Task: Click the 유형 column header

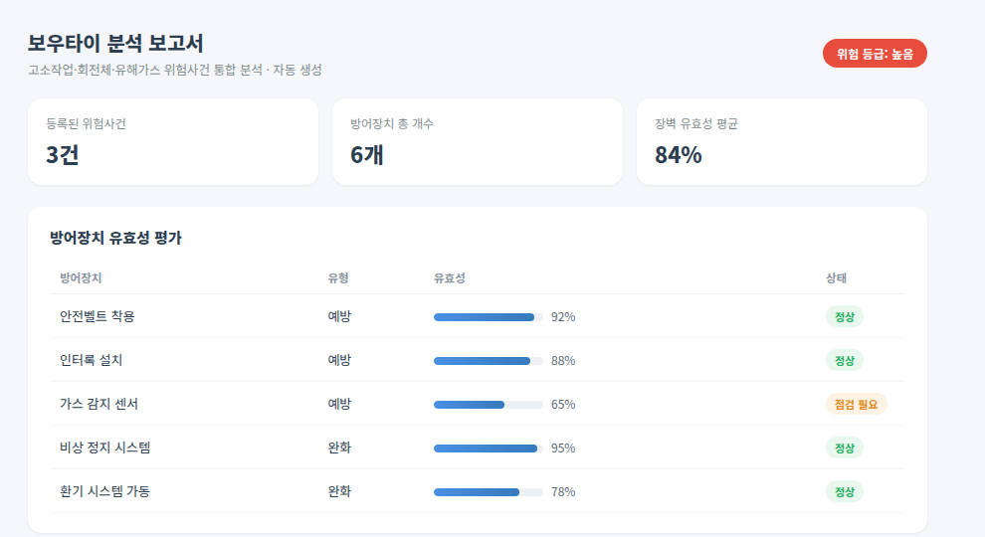Action: click(338, 278)
